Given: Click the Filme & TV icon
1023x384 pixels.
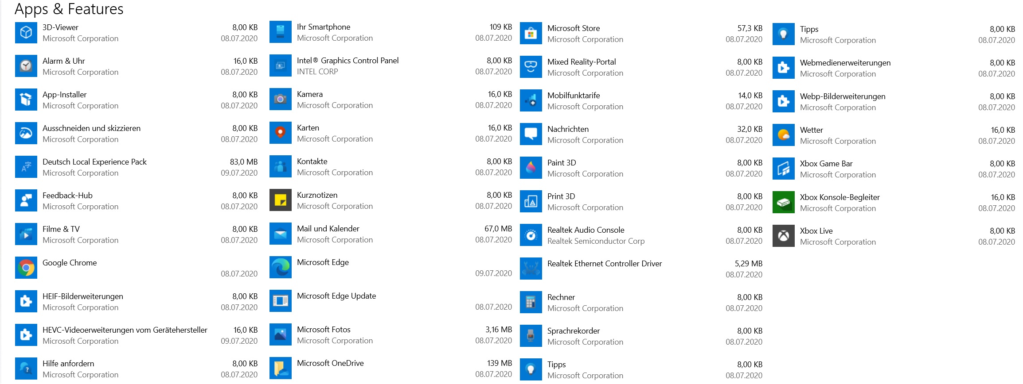Looking at the screenshot, I should (x=26, y=234).
